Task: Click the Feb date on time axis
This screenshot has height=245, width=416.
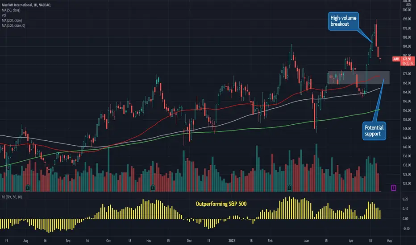Action: 270,241
